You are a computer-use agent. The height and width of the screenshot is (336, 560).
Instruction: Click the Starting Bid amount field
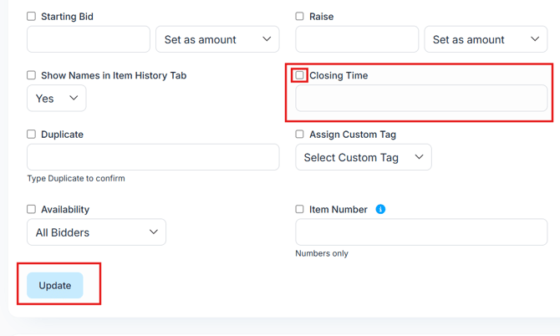[89, 39]
